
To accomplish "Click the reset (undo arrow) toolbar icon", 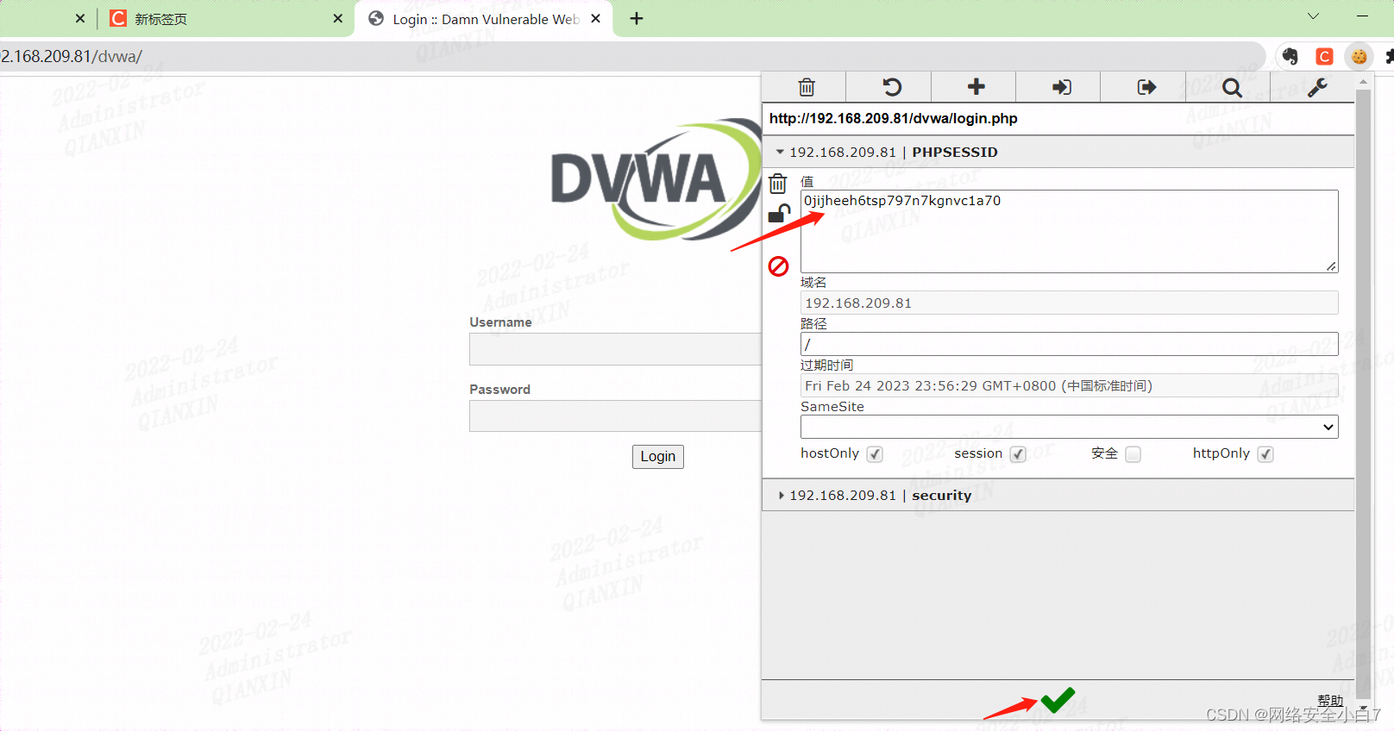I will (891, 87).
